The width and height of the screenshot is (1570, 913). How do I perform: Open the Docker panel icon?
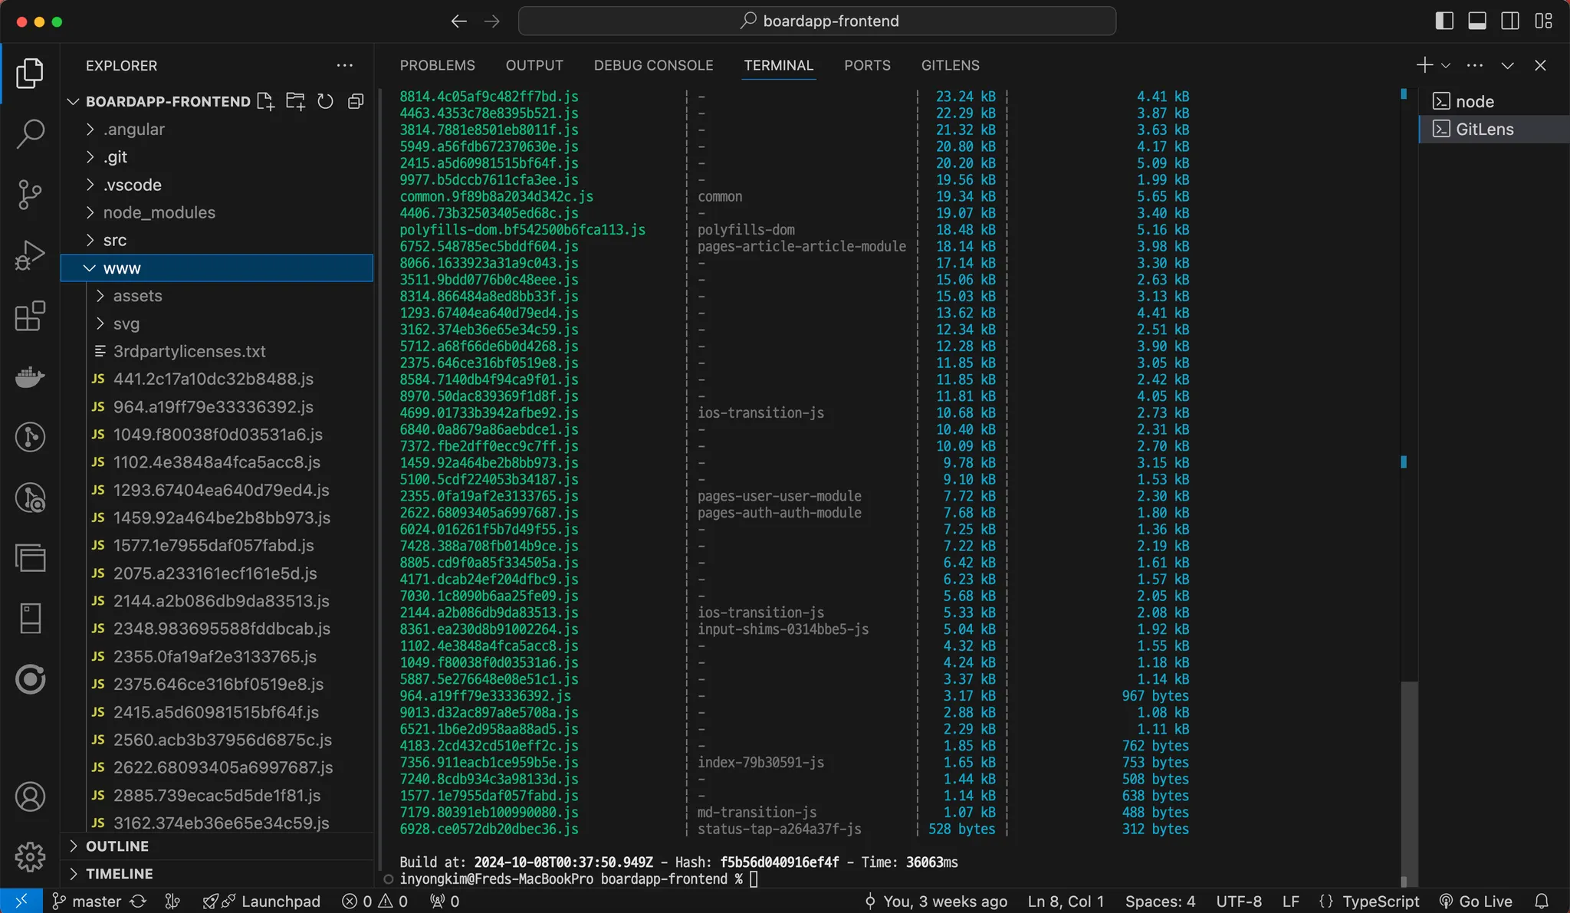coord(30,376)
